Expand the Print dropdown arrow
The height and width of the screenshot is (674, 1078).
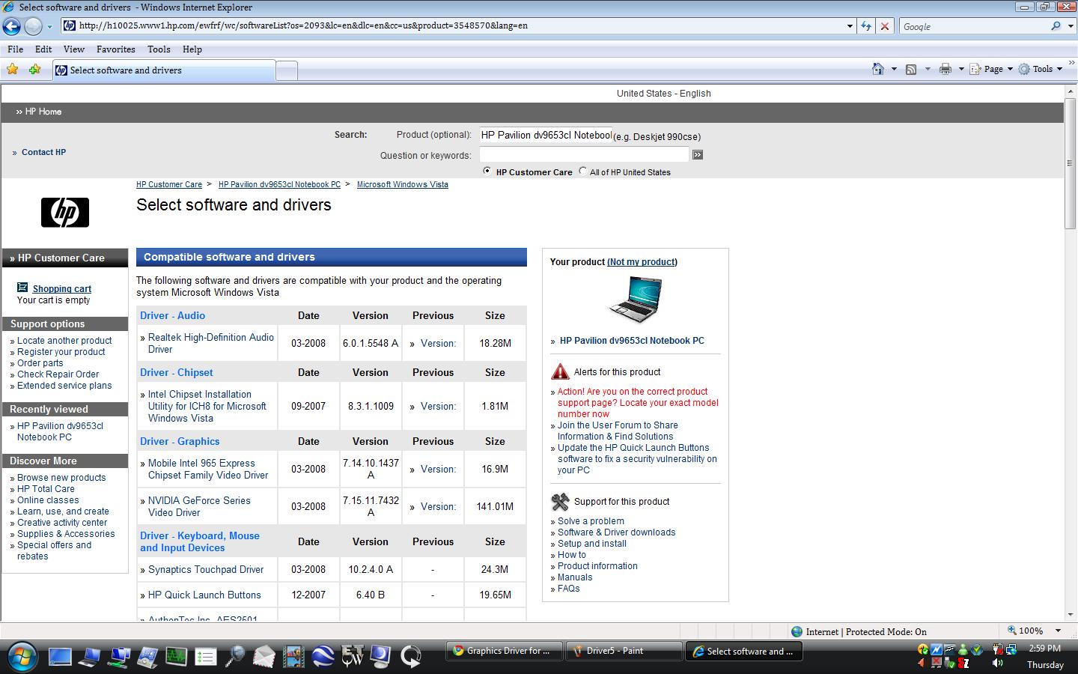[961, 69]
